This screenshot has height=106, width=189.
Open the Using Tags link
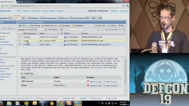tap(101, 67)
